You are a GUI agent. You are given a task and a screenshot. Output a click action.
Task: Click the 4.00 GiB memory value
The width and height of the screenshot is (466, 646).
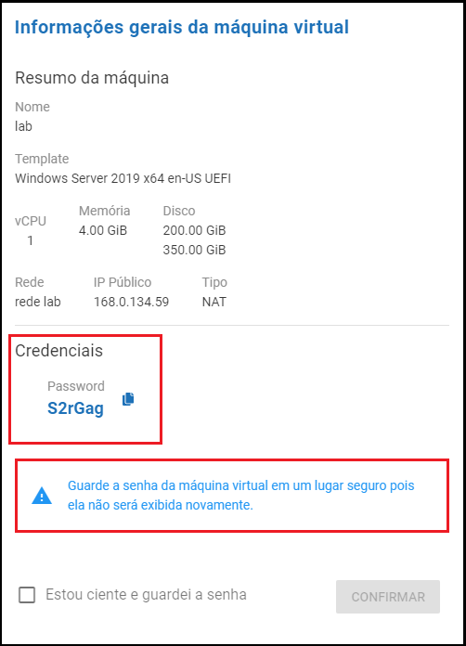pos(103,230)
